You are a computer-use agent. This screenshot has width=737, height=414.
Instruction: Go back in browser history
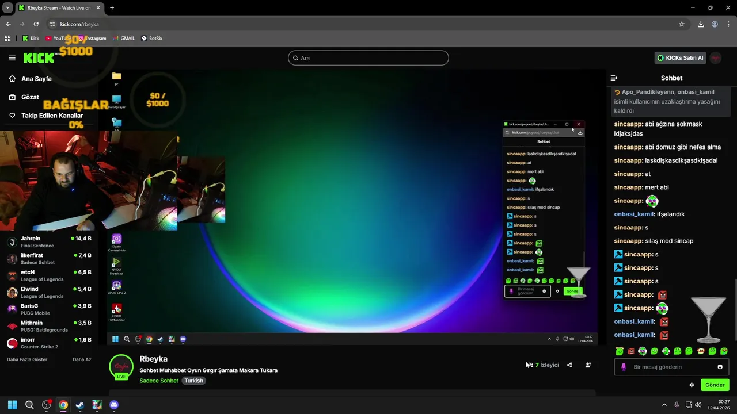coord(8,24)
